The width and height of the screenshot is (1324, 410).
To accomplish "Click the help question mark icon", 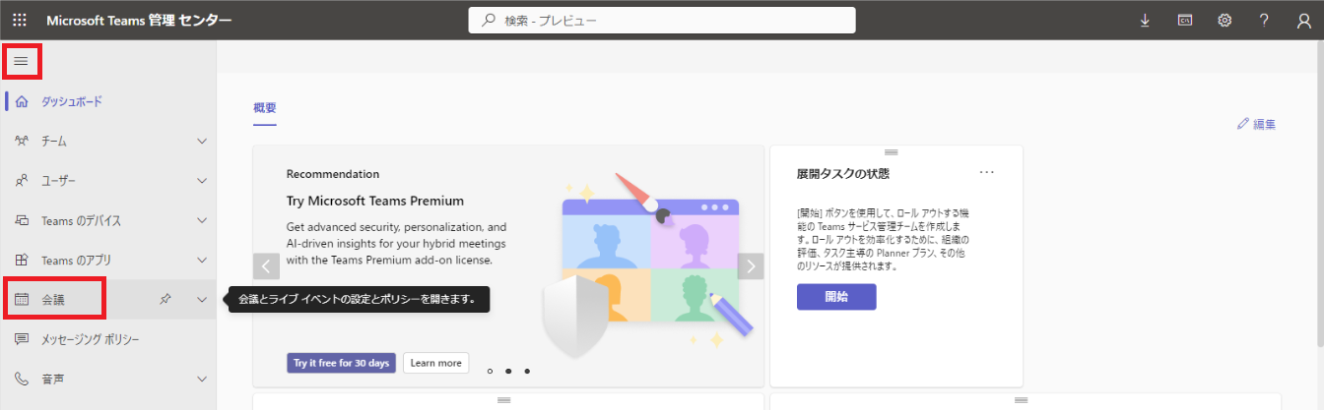I will coord(1264,20).
